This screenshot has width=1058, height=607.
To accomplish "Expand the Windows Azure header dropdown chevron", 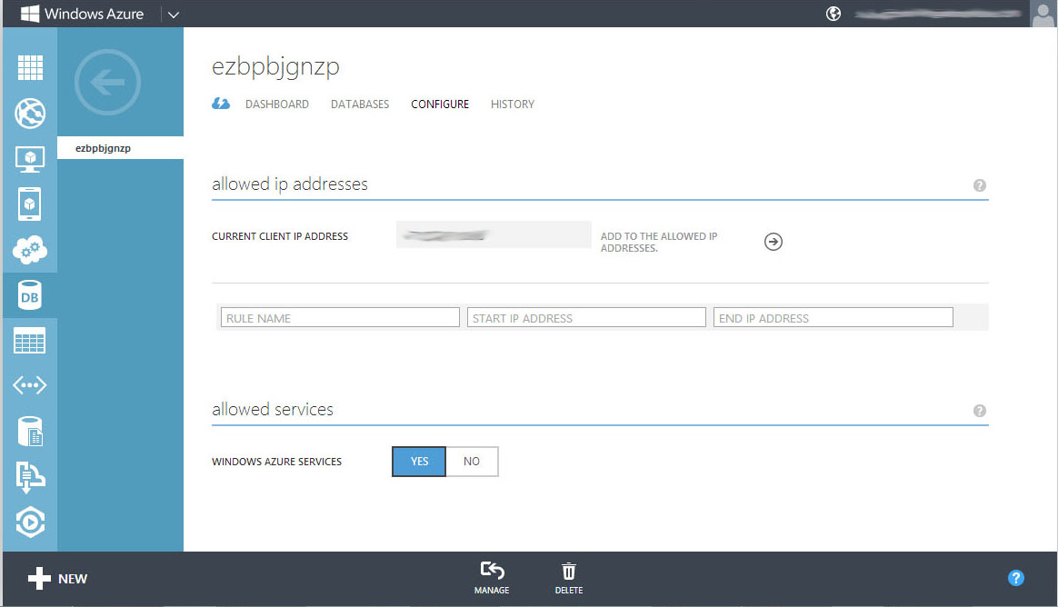I will click(174, 15).
